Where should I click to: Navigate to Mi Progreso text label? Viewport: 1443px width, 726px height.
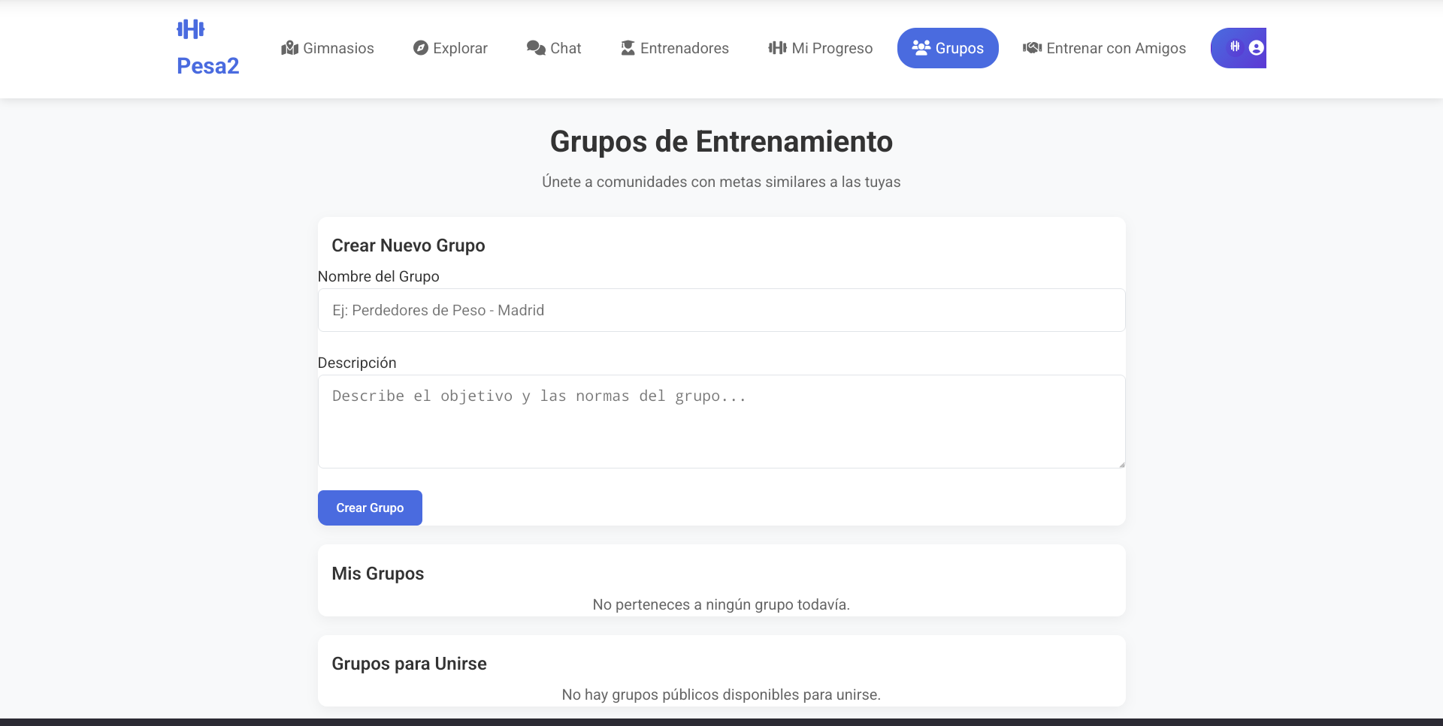click(832, 48)
